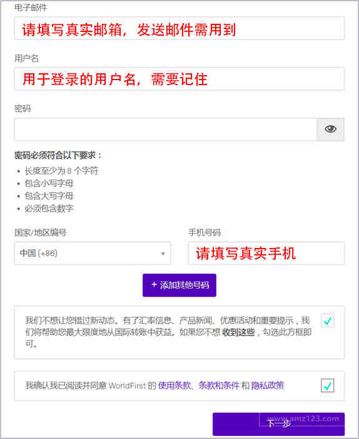This screenshot has height=439, width=359.
Task: Open the 条款和条件 link
Action: pos(219,386)
